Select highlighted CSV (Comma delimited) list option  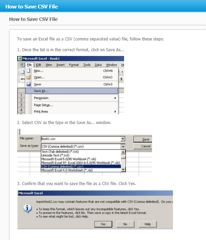81,167
